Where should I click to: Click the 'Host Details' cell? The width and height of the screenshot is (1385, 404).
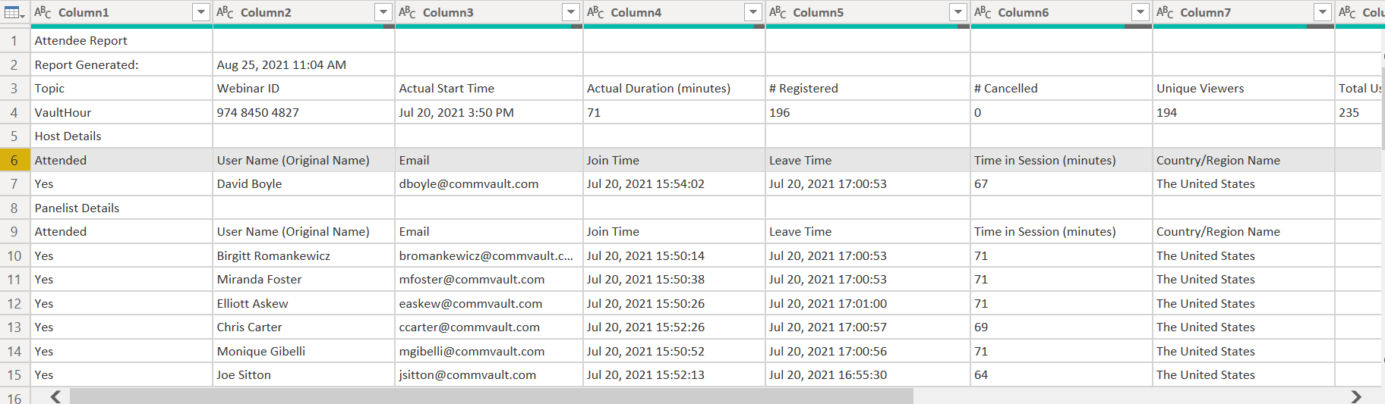[x=121, y=136]
